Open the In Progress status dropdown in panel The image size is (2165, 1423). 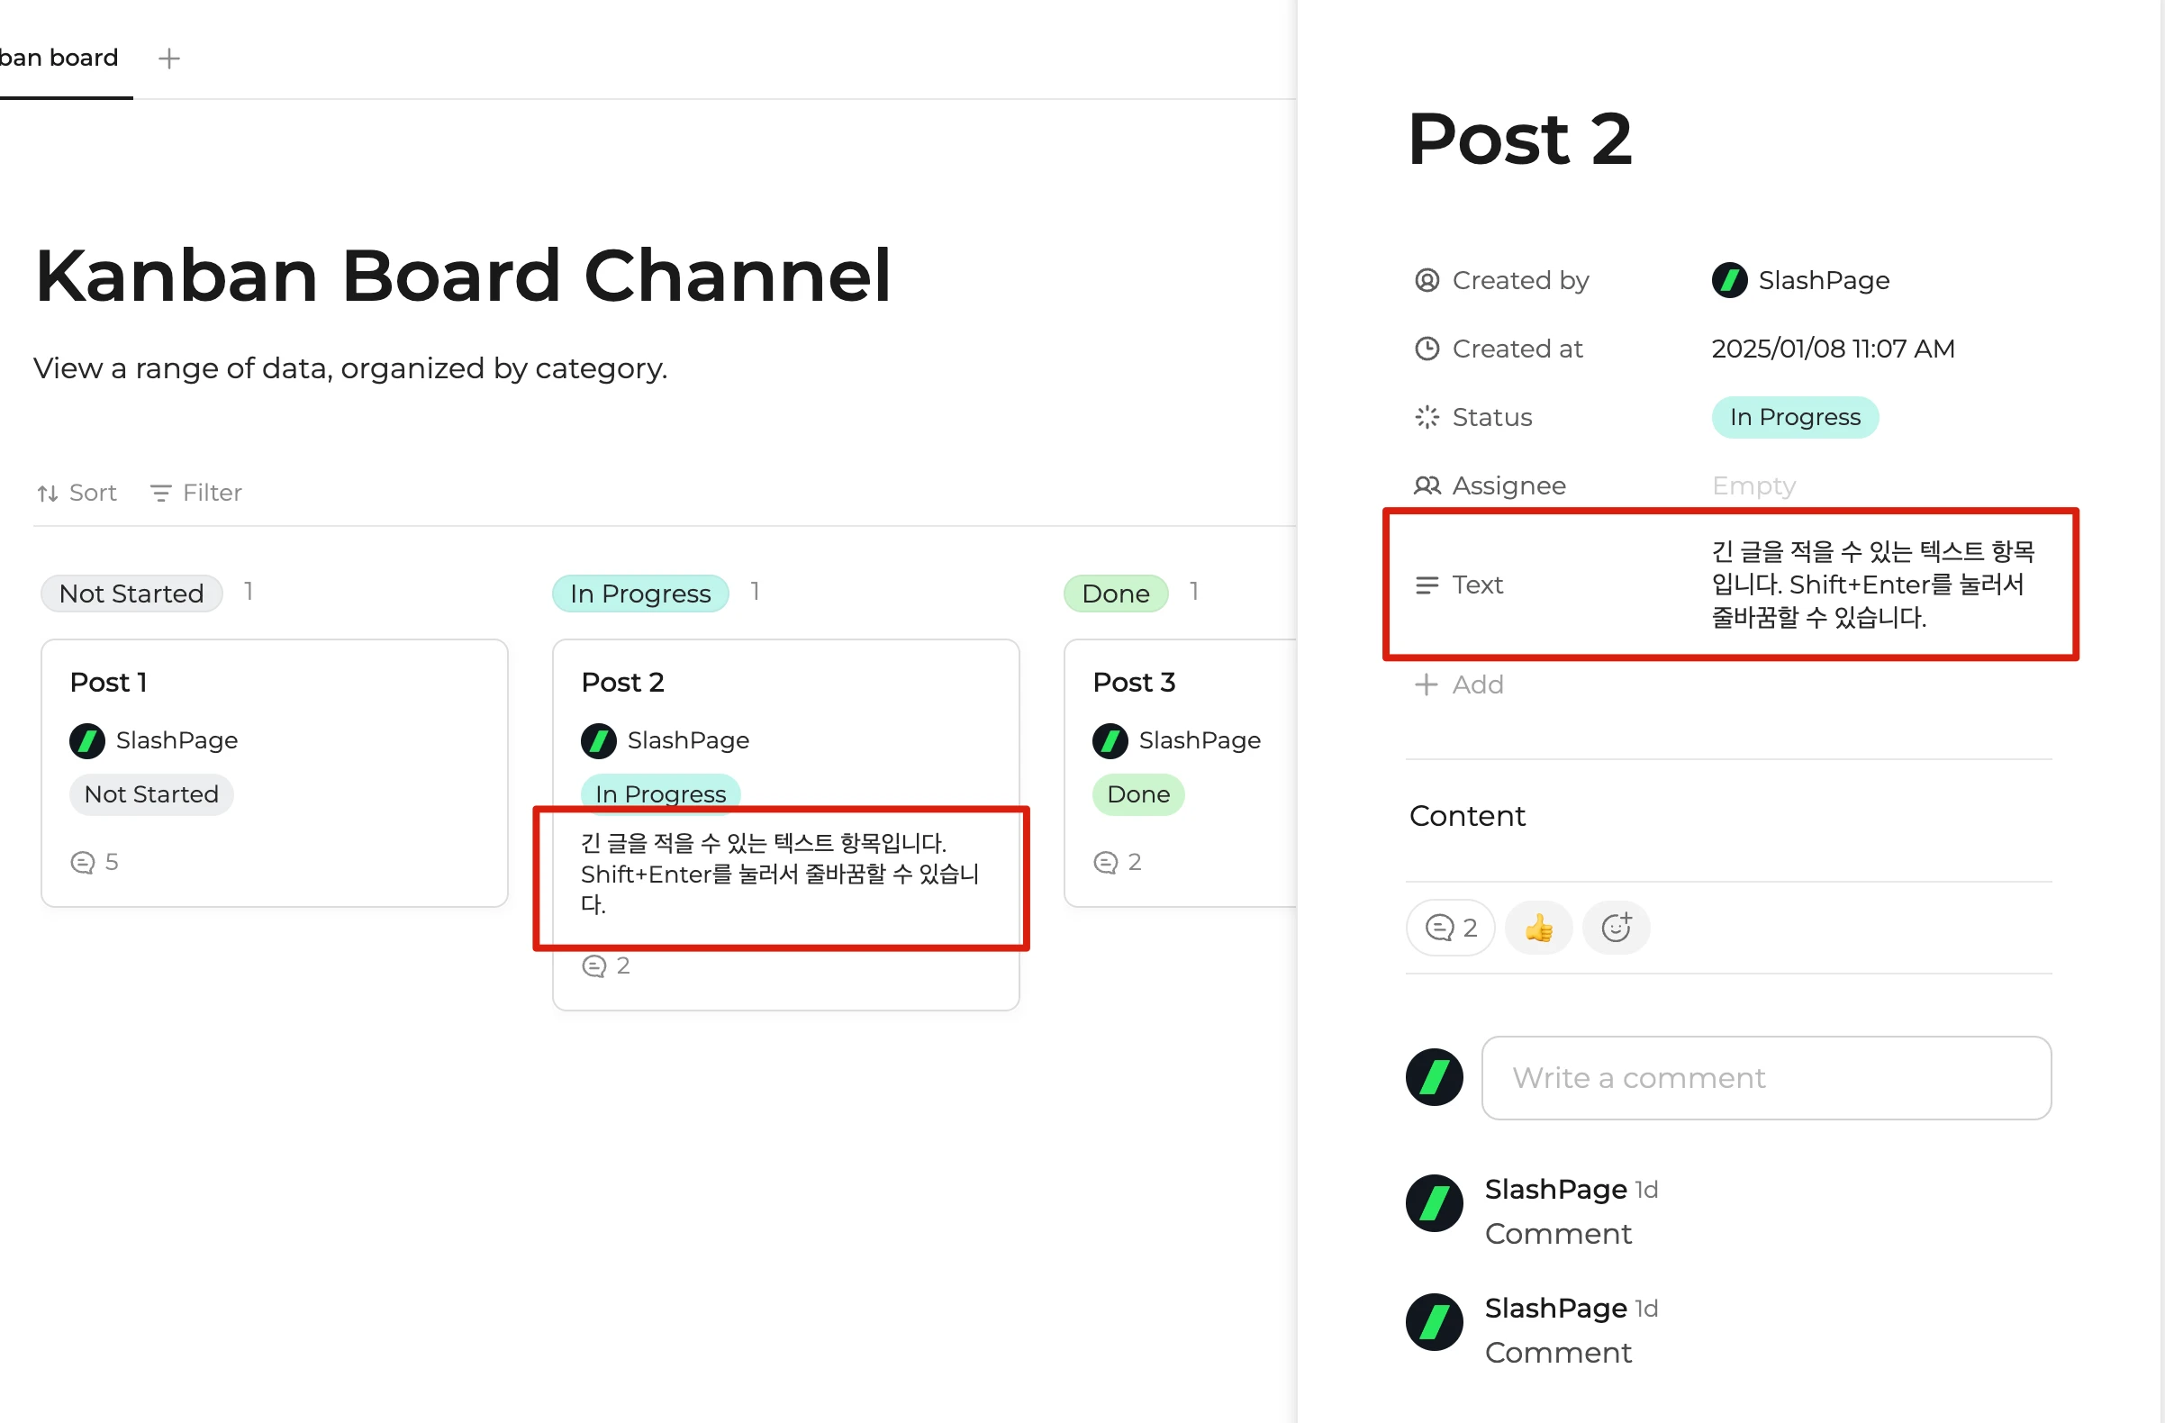1795,418
